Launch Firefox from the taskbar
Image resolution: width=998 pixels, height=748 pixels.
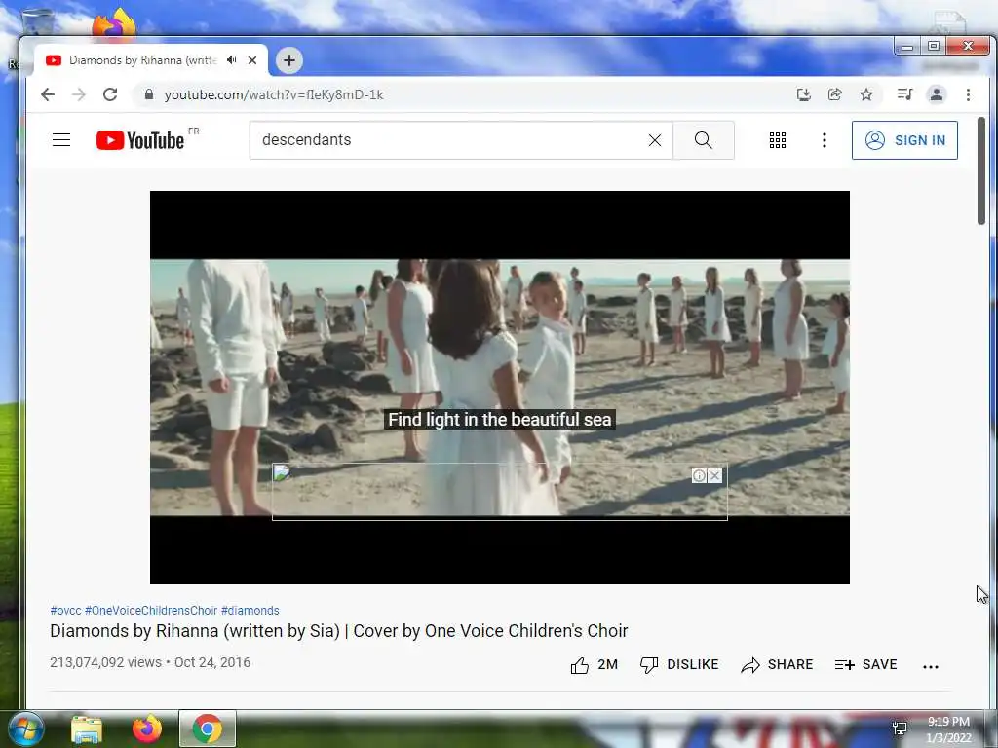tap(147, 729)
